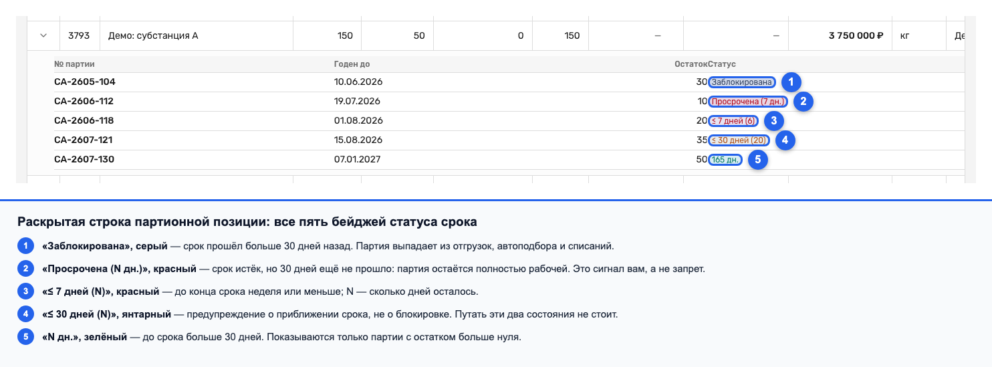Collapse the row 3793 chevron expander
The image size is (992, 367).
click(43, 36)
